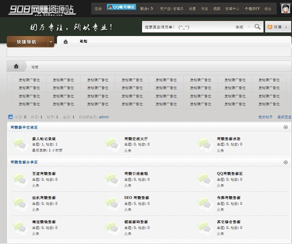Click the QQ帐号绑定 penguin button

[121, 7]
